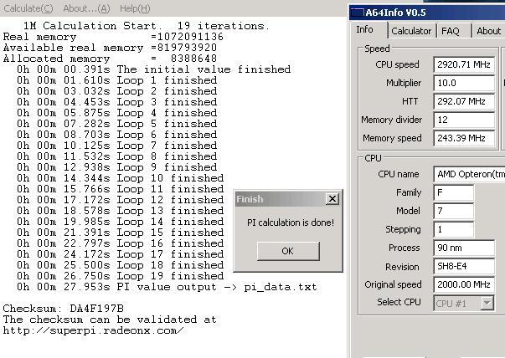Click the "Allocated memory = 8388648" line

[x=110, y=59]
